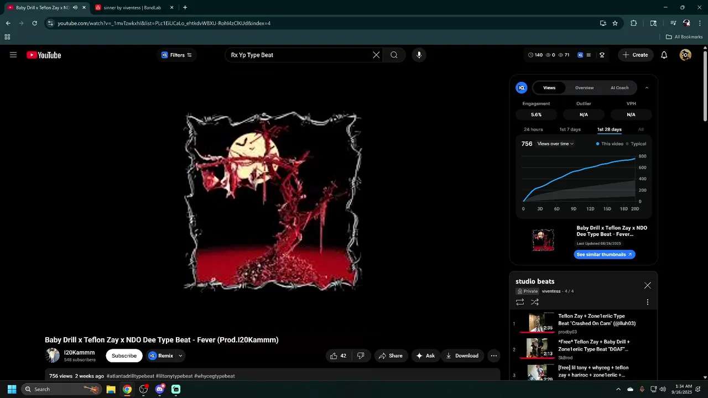The width and height of the screenshot is (708, 398).
Task: Toggle the This video legend
Action: coord(610,144)
